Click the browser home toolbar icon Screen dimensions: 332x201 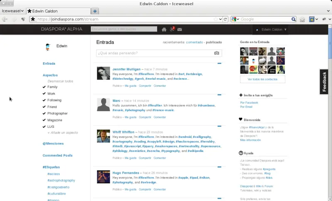pyautogui.click(x=302, y=19)
